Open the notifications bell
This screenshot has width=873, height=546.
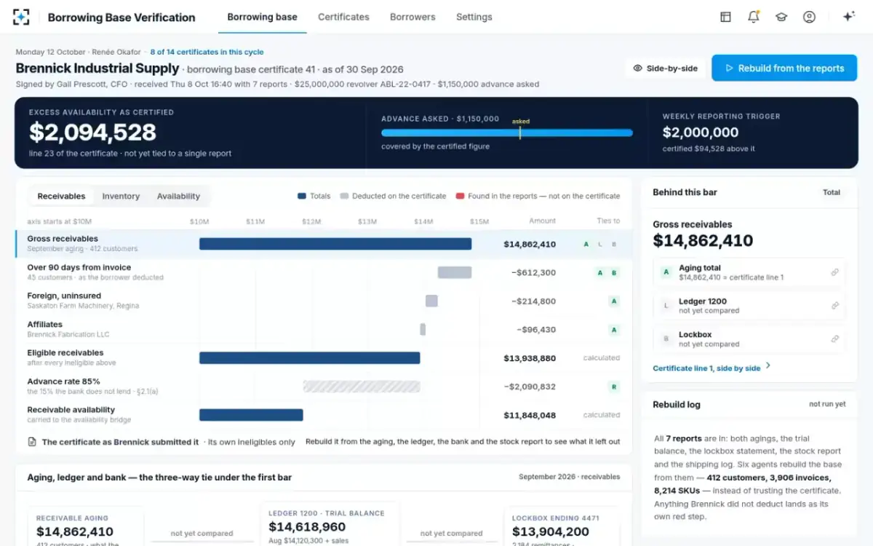point(753,17)
